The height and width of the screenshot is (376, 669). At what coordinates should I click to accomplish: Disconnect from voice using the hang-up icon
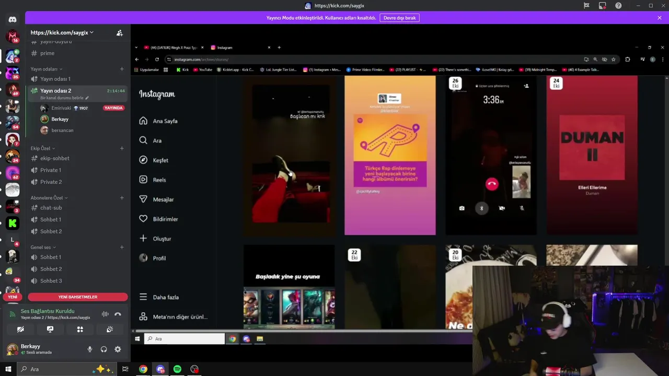pos(118,314)
